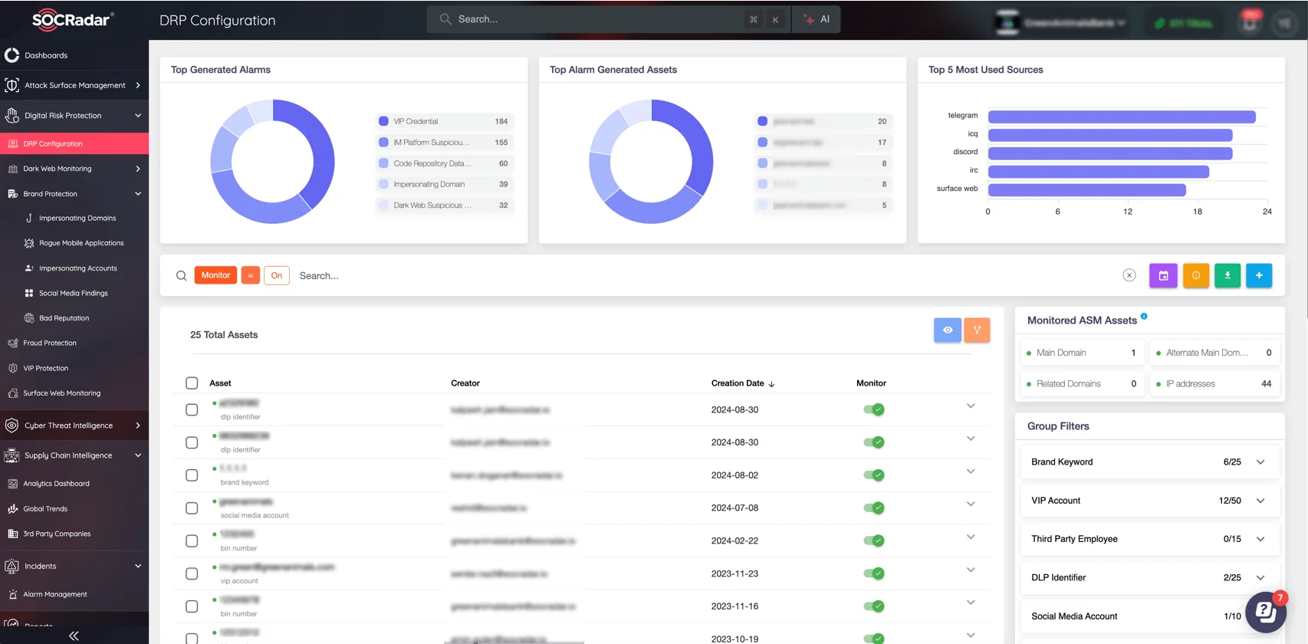Click the blue plus add-asset icon
This screenshot has height=644, width=1308.
(x=1259, y=275)
